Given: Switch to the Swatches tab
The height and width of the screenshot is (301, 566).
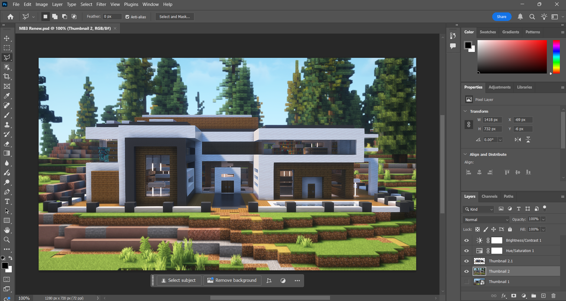Looking at the screenshot, I should click(488, 32).
